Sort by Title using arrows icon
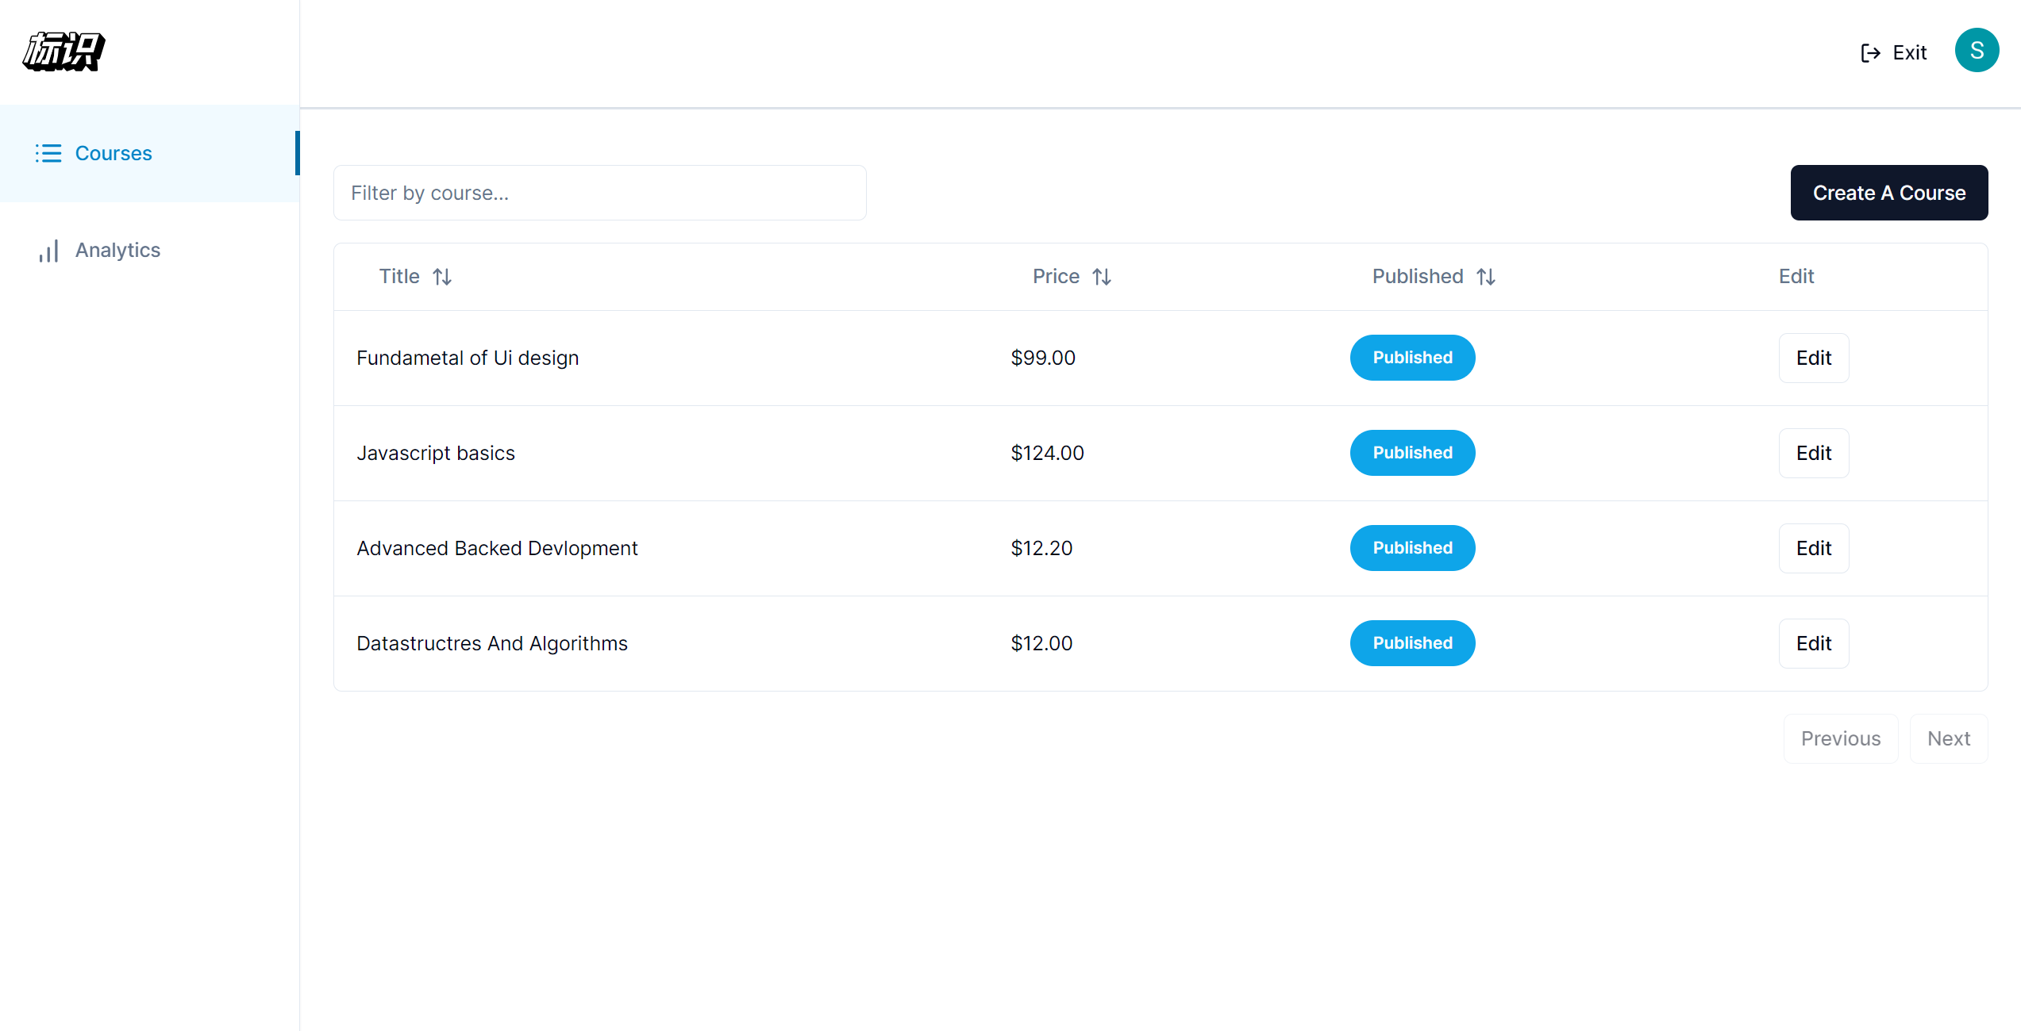2021x1031 pixels. tap(442, 277)
